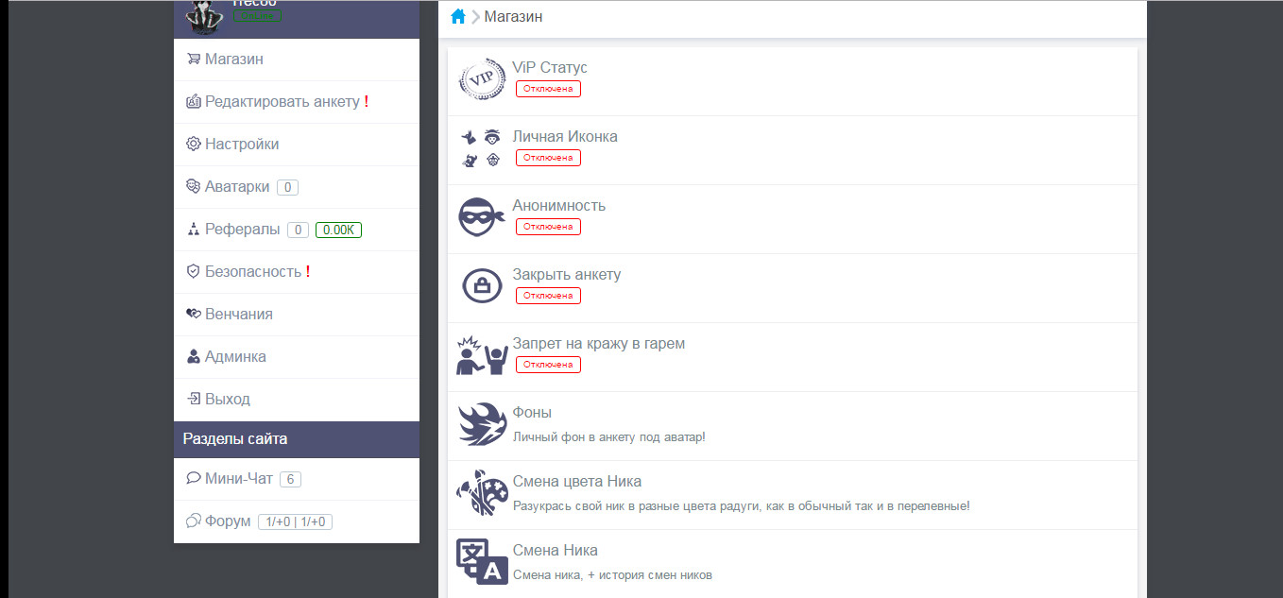Open Магазин in the sidebar menu
The height and width of the screenshot is (598, 1283).
[233, 60]
